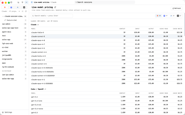This screenshot has width=185, height=115.
Task: Open the scratchpad project
Action: click(14, 71)
